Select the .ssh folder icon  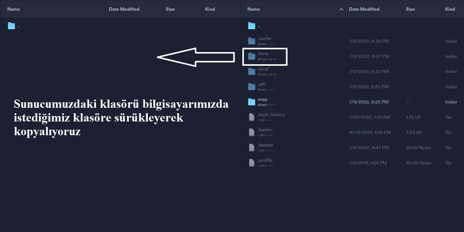coord(252,87)
